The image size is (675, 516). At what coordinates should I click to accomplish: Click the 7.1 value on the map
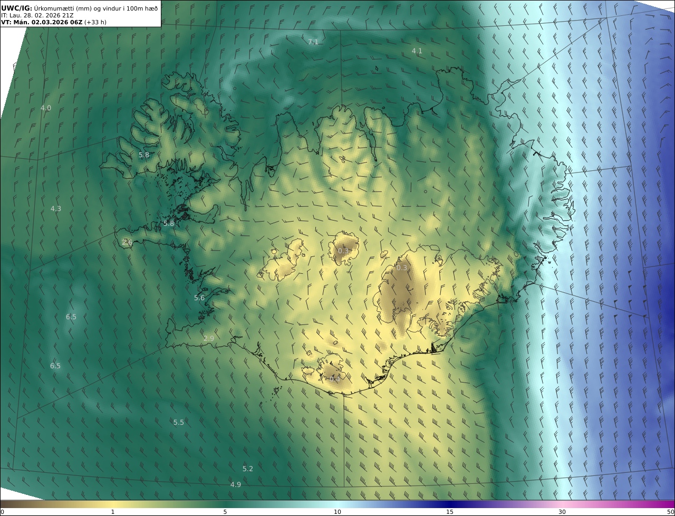click(313, 42)
